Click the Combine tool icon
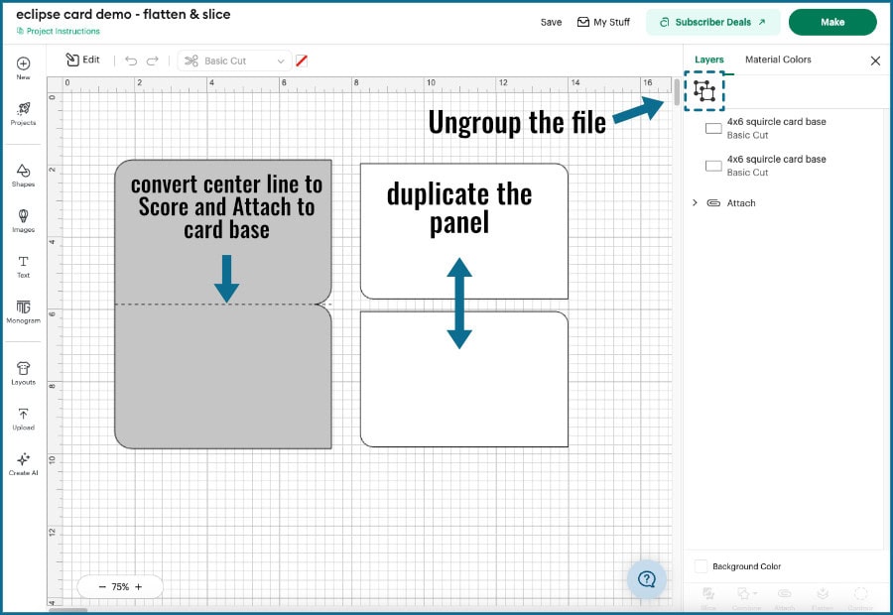Image resolution: width=893 pixels, height=615 pixels. pyautogui.click(x=743, y=594)
